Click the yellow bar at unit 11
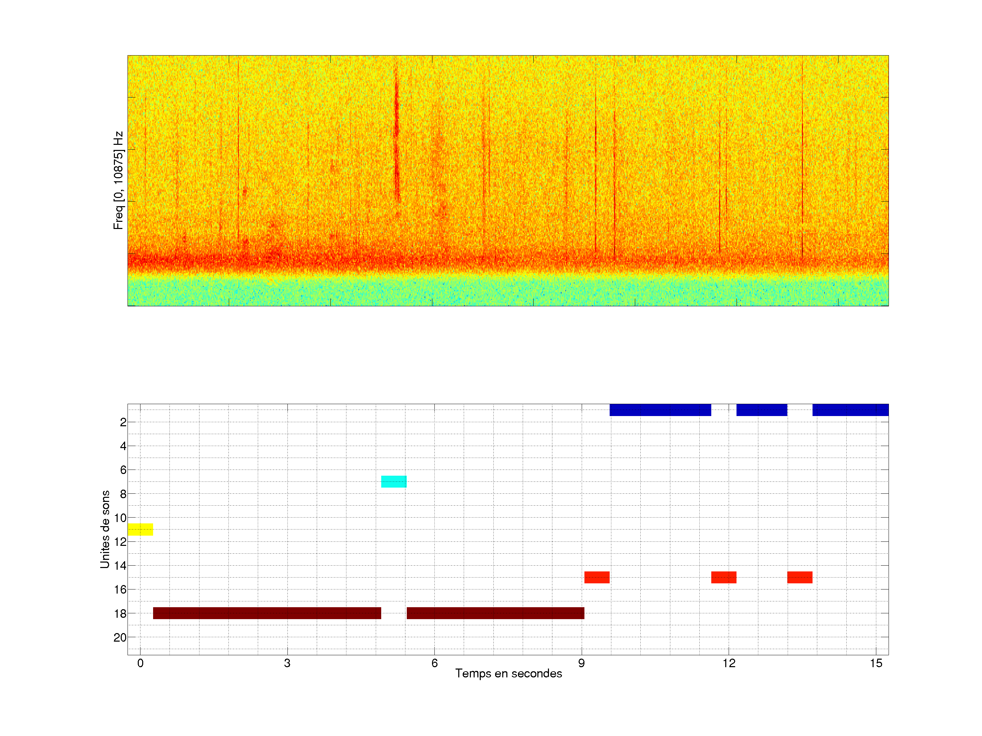Screen dimensions: 982x736 (x=140, y=529)
